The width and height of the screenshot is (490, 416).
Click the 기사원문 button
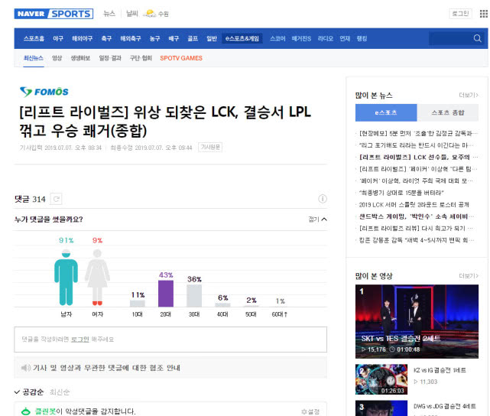coord(210,148)
